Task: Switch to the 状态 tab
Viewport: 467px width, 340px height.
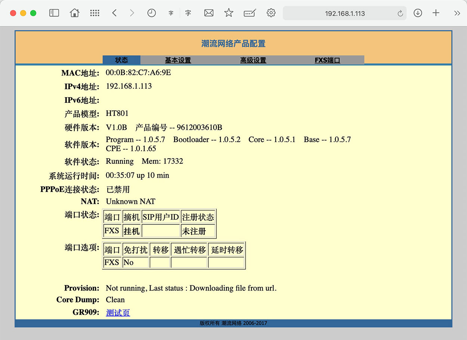Action: (121, 60)
